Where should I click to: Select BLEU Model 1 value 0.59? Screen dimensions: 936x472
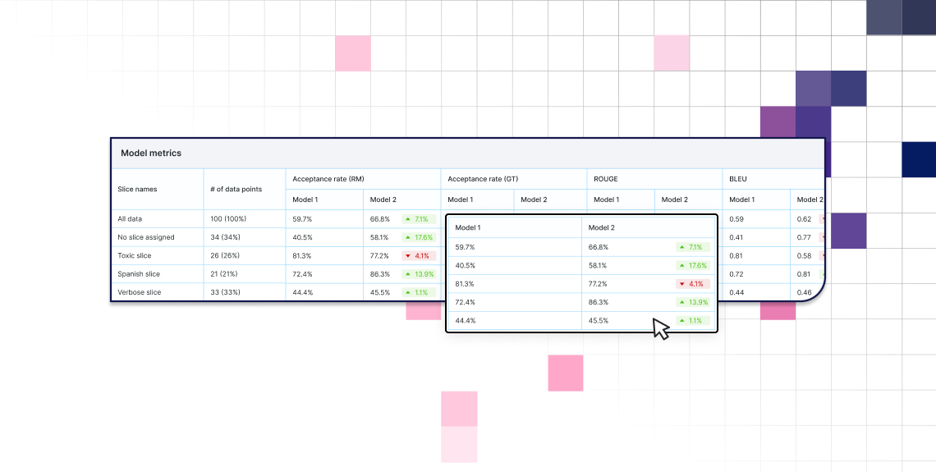[736, 219]
